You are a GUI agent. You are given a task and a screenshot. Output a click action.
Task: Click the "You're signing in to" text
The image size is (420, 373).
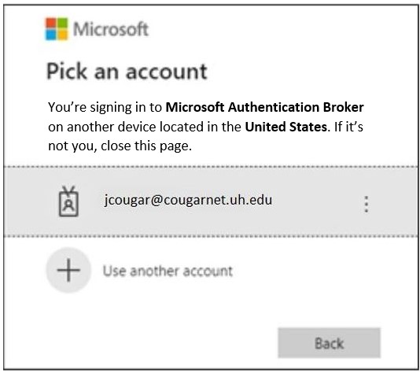(x=105, y=108)
